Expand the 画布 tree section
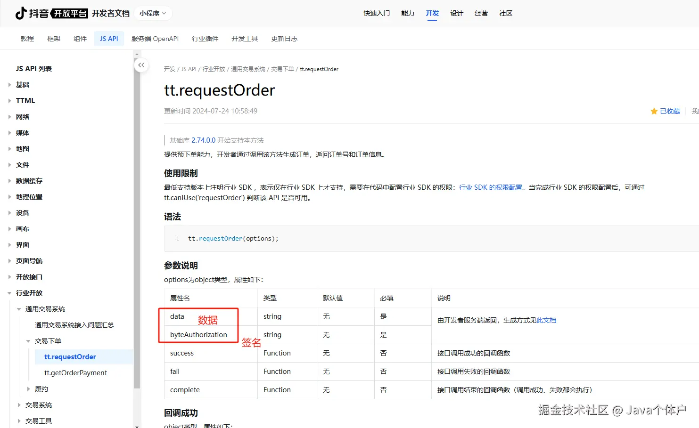The image size is (699, 428). coord(9,229)
